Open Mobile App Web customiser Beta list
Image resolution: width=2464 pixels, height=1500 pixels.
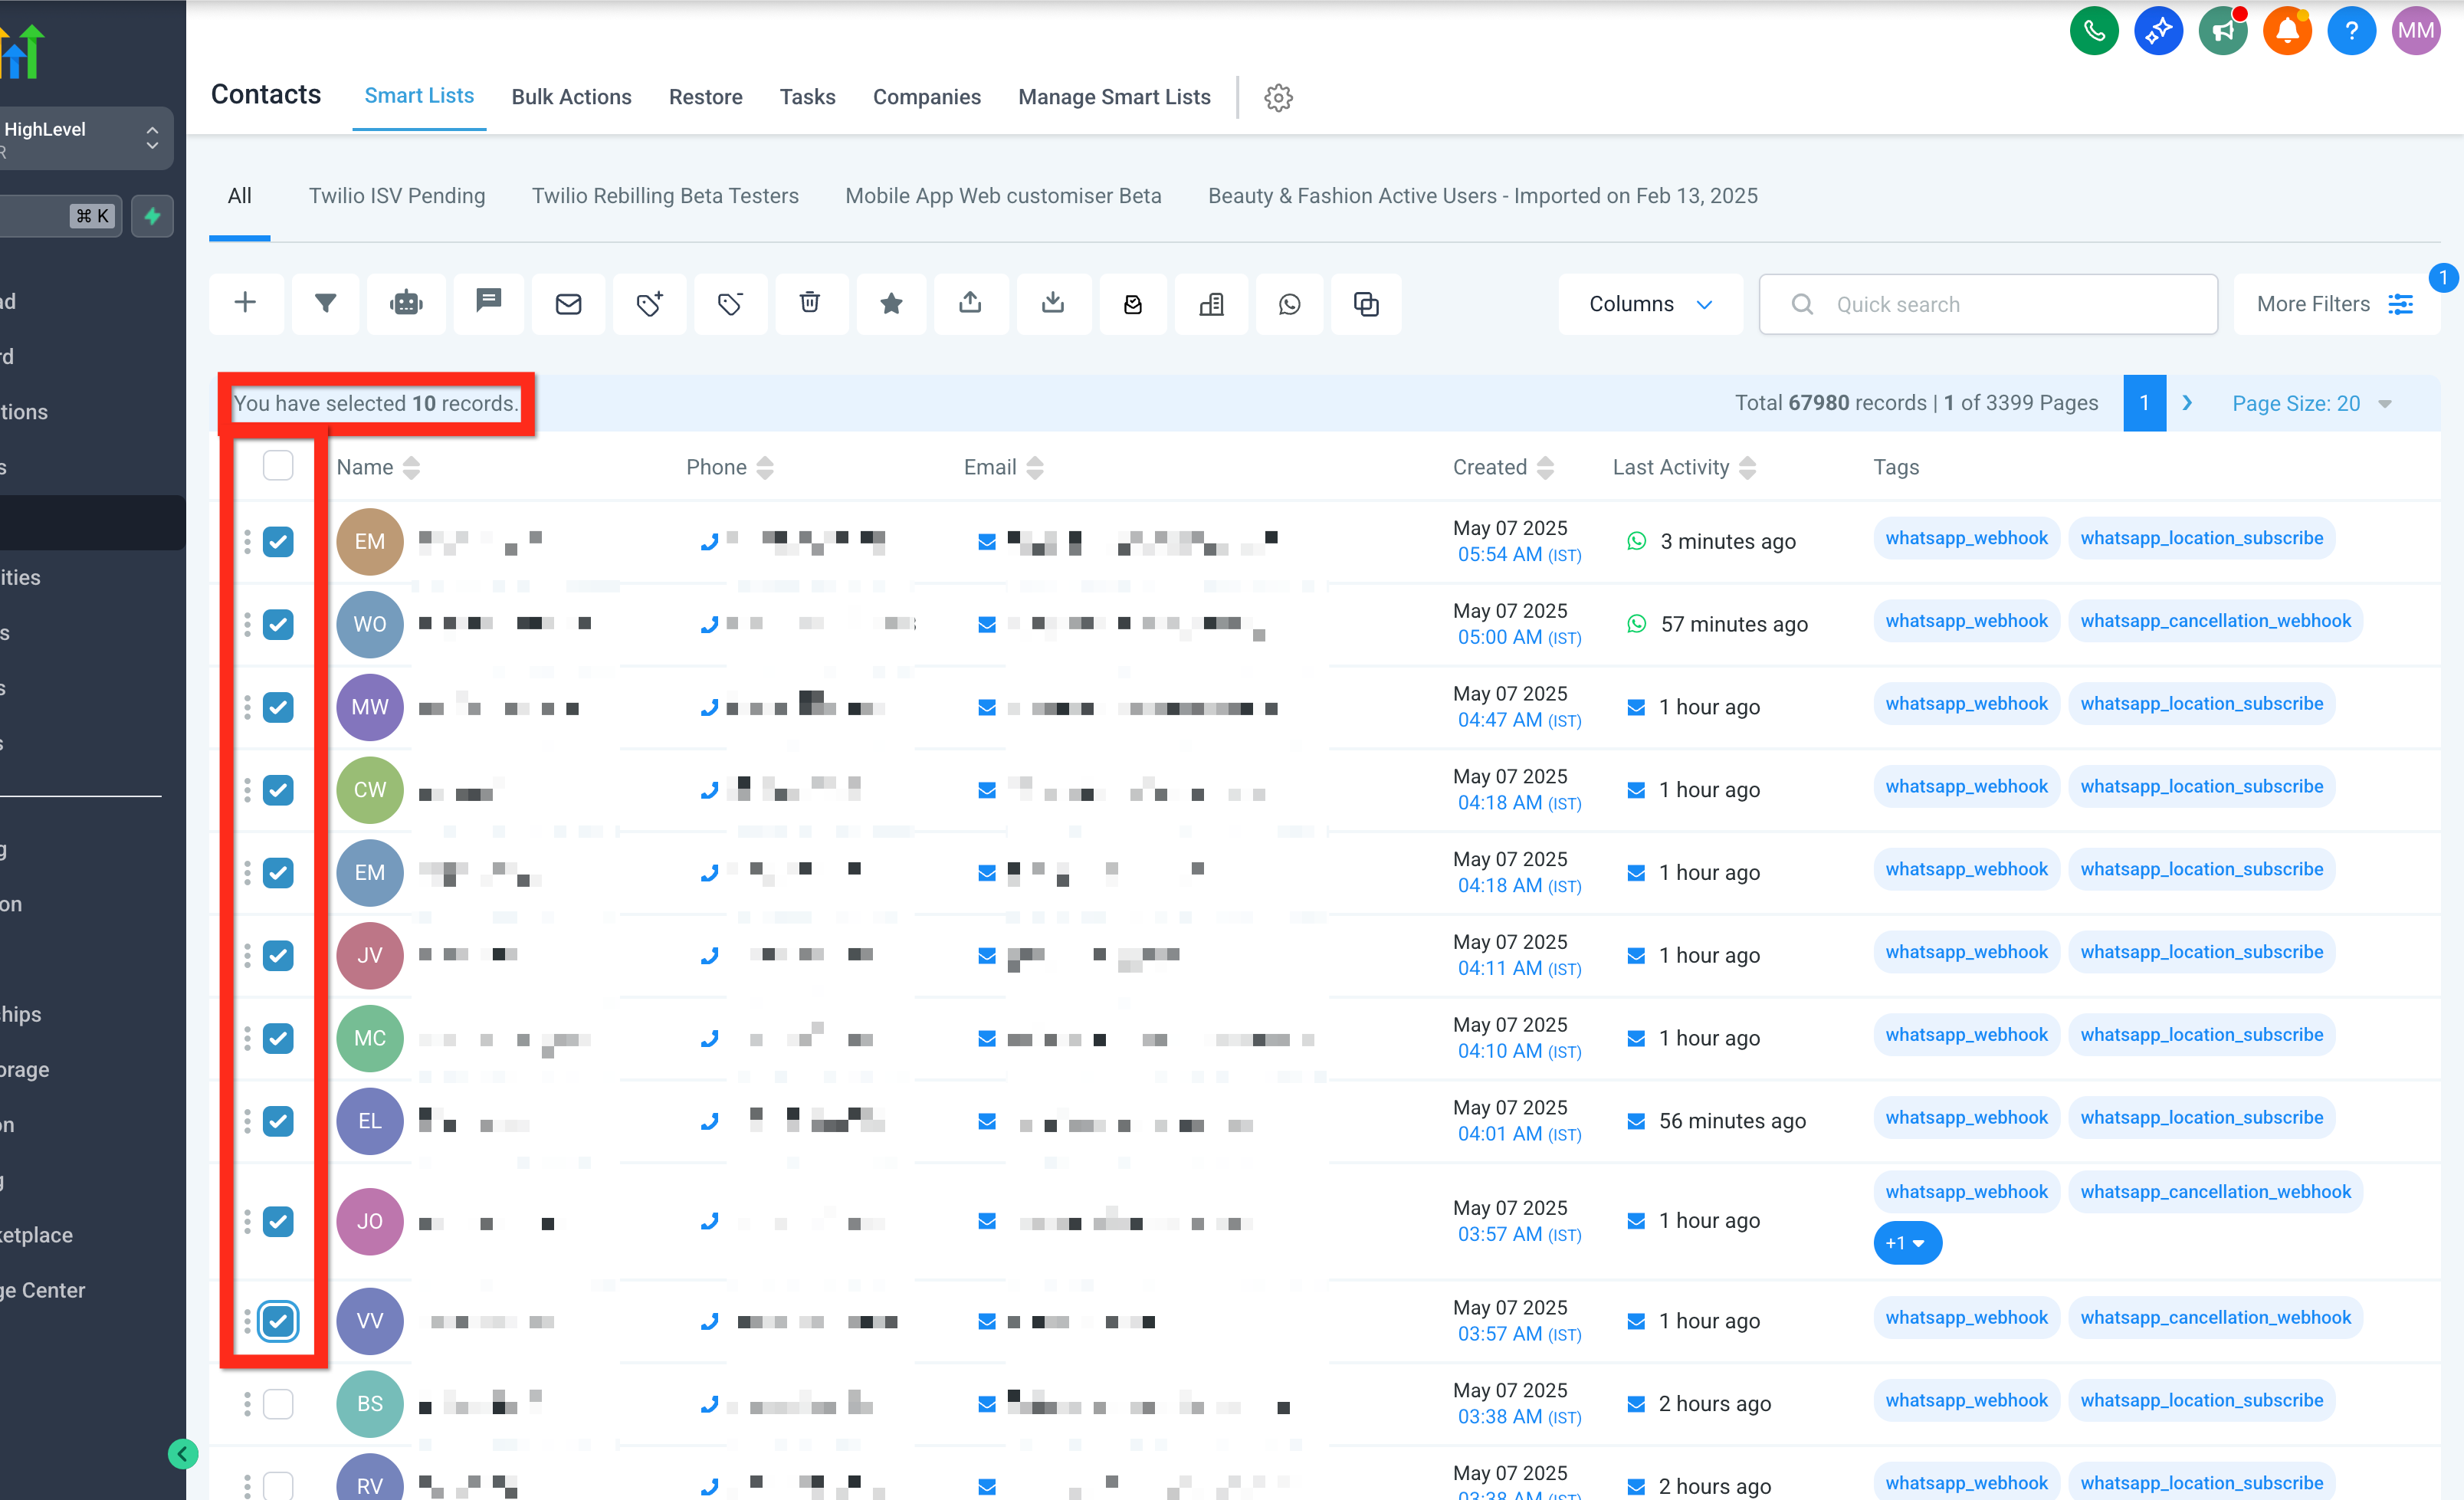point(1003,196)
